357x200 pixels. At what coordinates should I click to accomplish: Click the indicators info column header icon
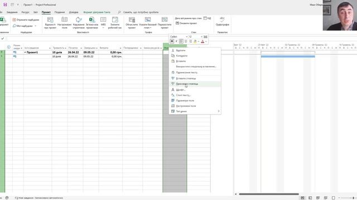pos(9,47)
